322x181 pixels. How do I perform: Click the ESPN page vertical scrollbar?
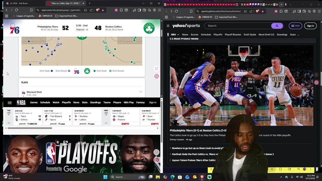tap(161, 33)
